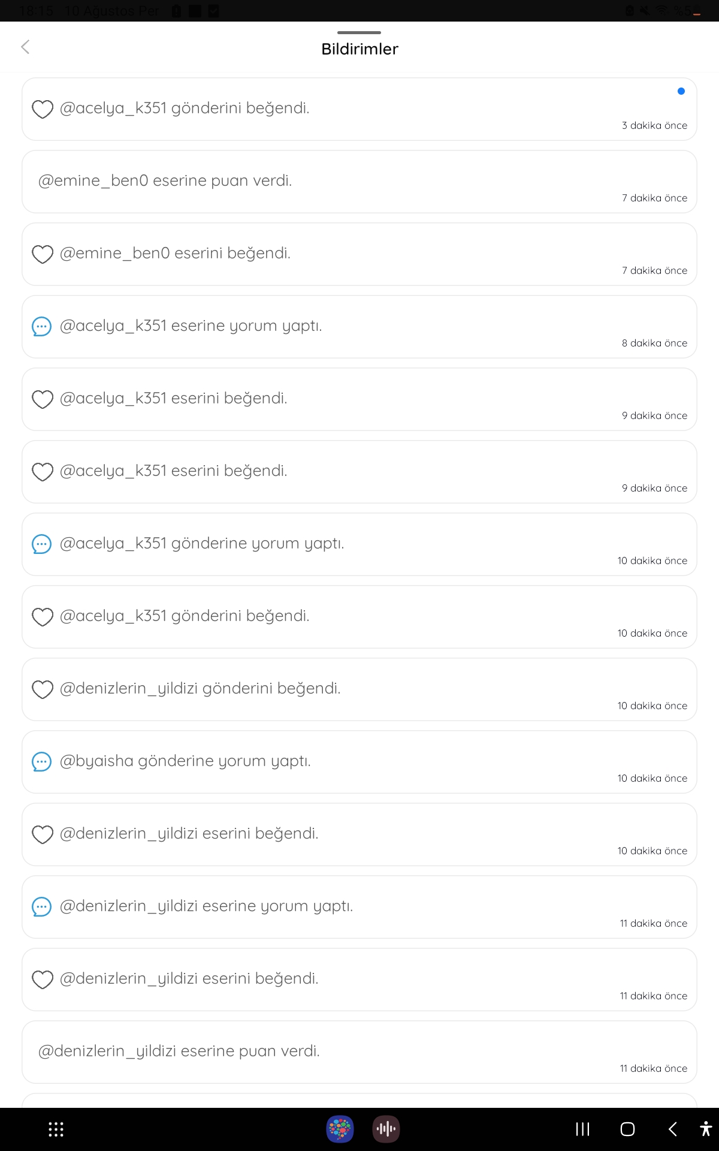Tap comment bubble icon on 8 dakika önce notification
This screenshot has width=719, height=1151.
(x=41, y=327)
